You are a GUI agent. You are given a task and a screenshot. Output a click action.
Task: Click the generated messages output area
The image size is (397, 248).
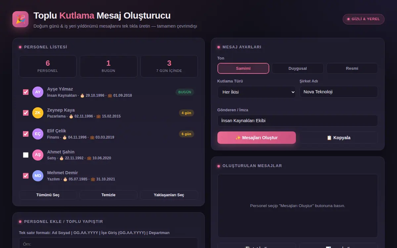tap(297, 206)
